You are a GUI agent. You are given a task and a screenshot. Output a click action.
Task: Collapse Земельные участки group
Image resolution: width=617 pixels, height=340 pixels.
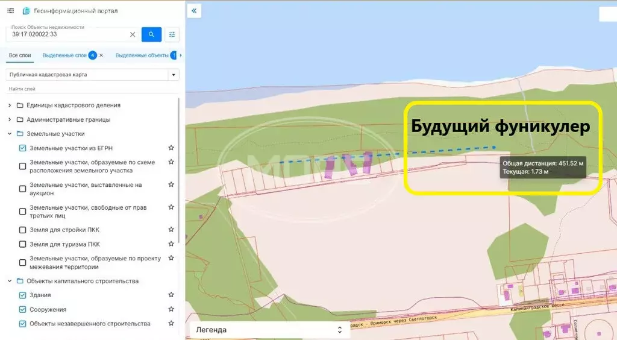click(10, 134)
